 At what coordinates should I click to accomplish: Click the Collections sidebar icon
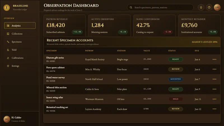click(8, 34)
